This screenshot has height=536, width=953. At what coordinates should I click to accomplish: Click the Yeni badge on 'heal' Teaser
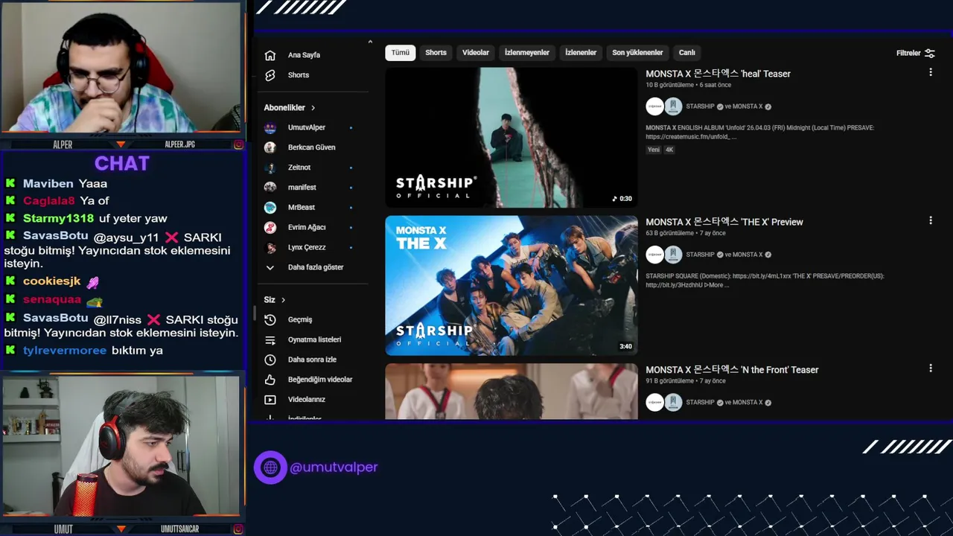click(654, 150)
